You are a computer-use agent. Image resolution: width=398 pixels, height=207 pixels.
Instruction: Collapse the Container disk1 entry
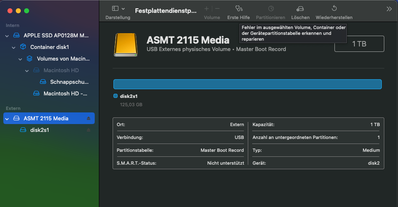coord(14,47)
